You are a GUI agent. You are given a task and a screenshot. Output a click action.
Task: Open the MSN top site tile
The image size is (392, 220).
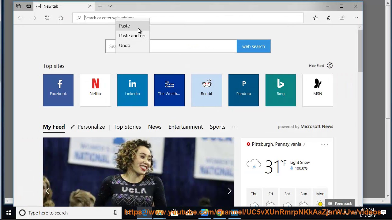[x=318, y=90]
